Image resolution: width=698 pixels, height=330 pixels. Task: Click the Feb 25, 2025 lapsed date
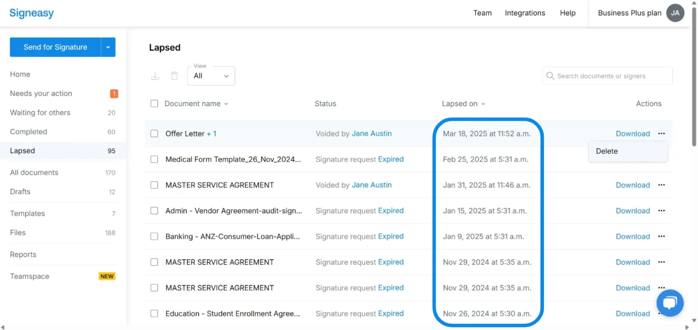[x=486, y=160]
